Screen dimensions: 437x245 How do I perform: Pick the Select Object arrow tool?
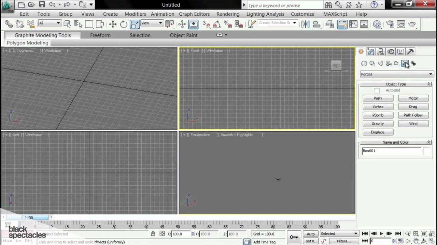pos(67,24)
